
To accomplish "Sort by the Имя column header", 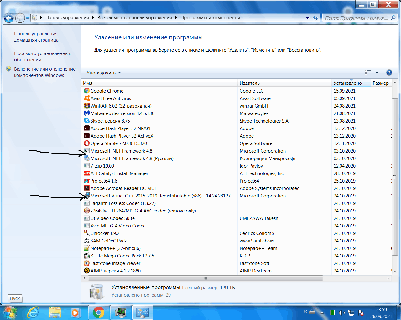I will click(x=160, y=83).
